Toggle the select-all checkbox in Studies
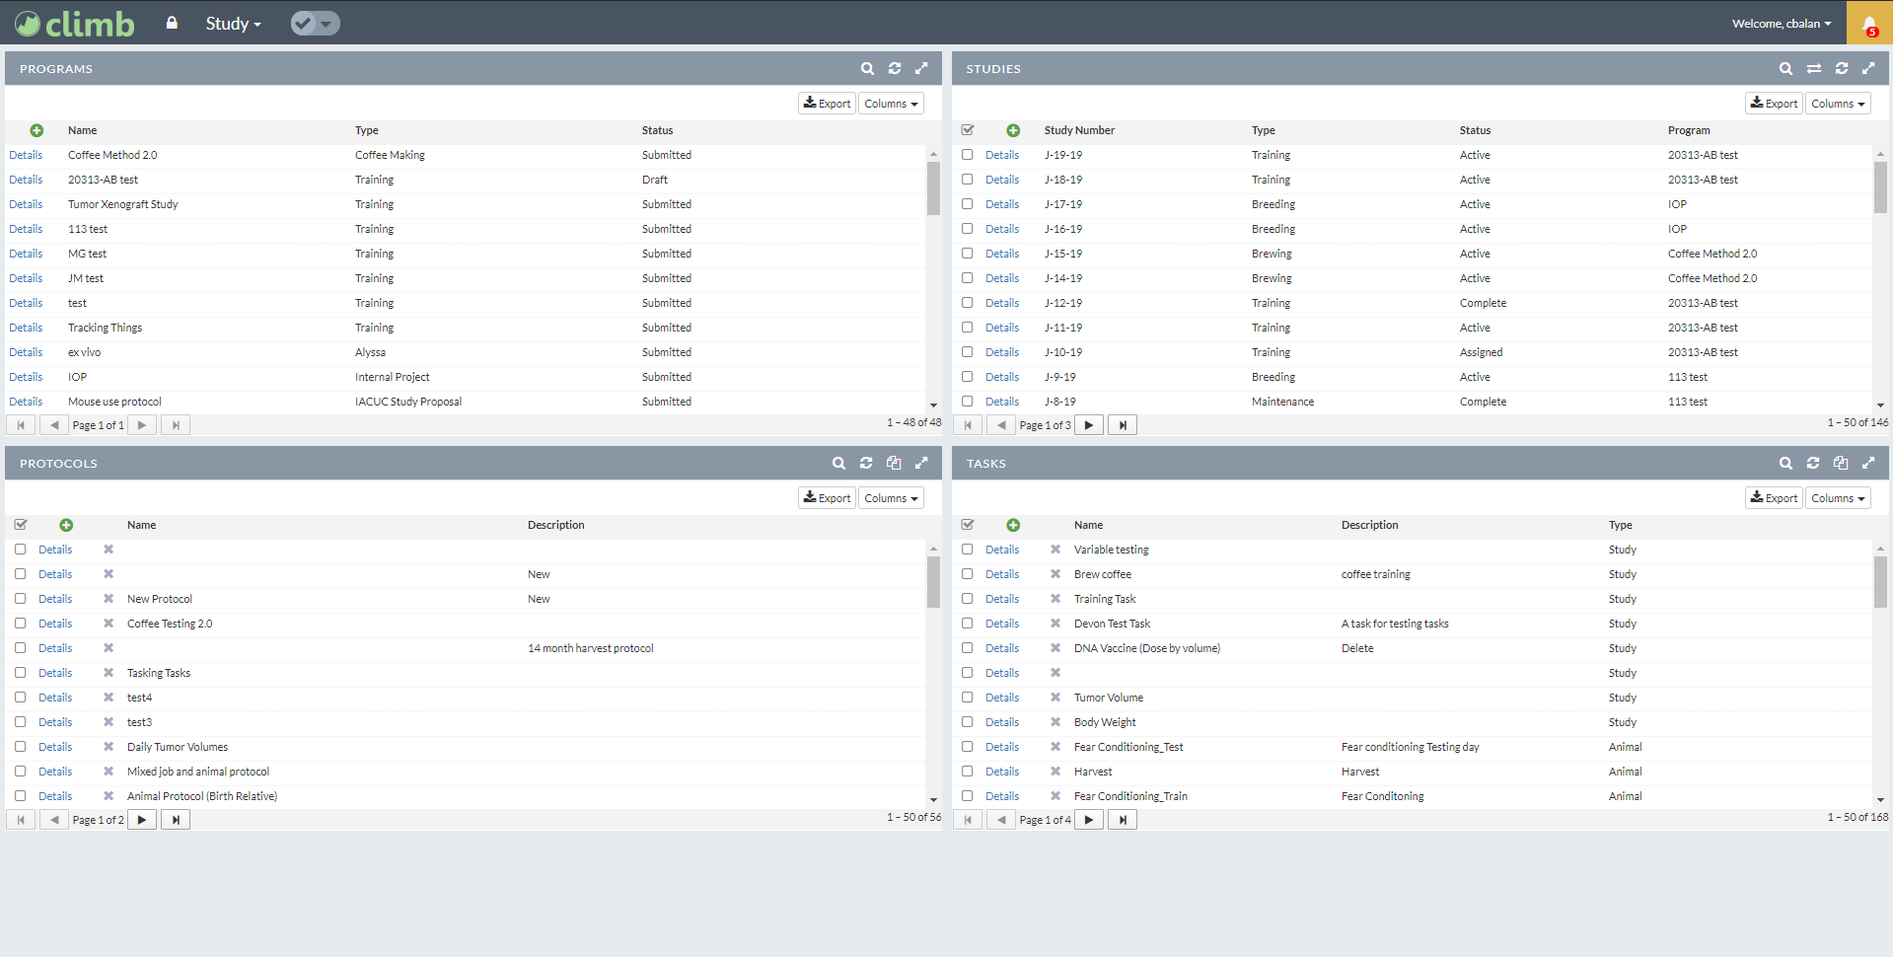Viewport: 1893px width, 957px height. tap(968, 130)
